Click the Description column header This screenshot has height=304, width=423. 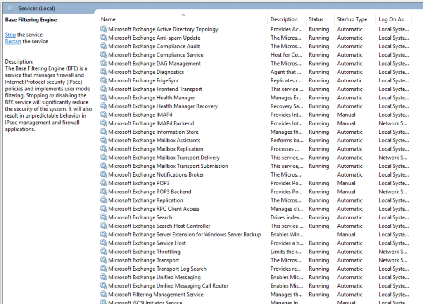tap(284, 19)
